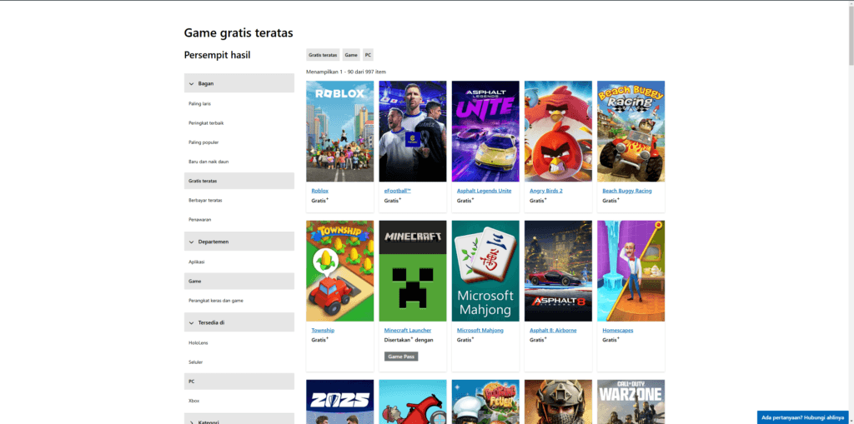854x424 pixels.
Task: Remove the PC filter chip
Action: point(368,55)
